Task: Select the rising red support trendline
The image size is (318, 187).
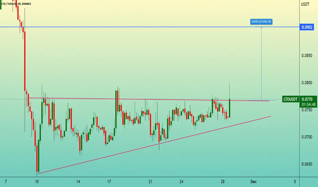Action: pyautogui.click(x=155, y=145)
